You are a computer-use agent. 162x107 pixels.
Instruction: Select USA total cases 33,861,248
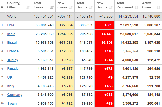click(x=45, y=25)
